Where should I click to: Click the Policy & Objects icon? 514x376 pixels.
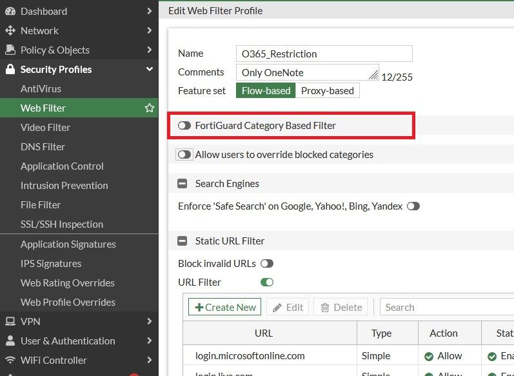(10, 50)
